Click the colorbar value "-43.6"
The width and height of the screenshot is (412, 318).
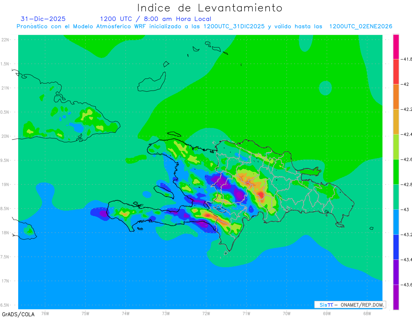407,284
